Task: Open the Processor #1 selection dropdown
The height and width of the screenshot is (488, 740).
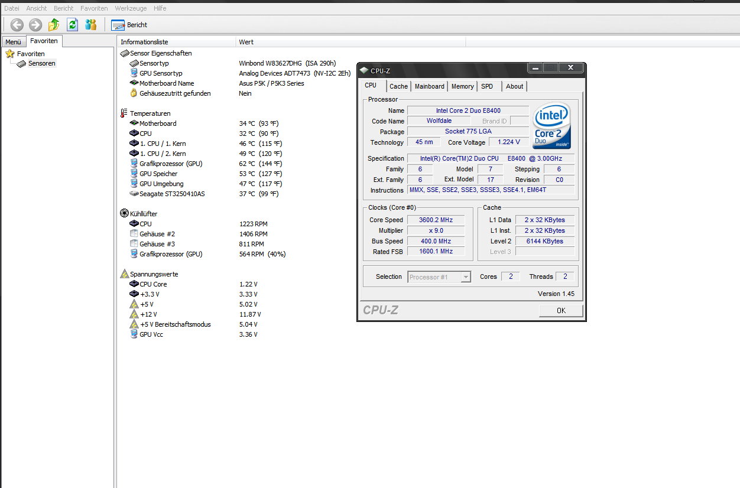Action: tap(439, 276)
